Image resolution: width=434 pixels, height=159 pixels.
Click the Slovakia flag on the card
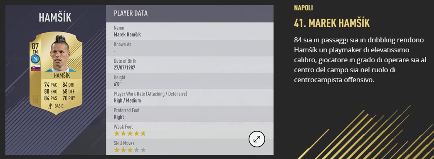point(35,68)
